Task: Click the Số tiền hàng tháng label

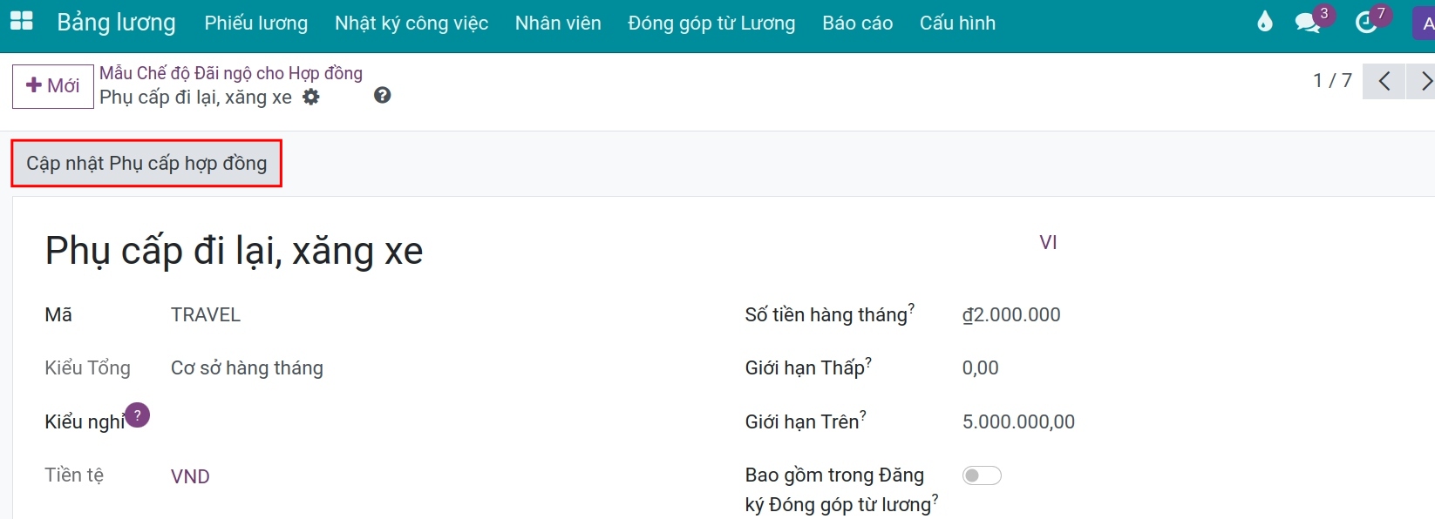Action: pyautogui.click(x=826, y=315)
